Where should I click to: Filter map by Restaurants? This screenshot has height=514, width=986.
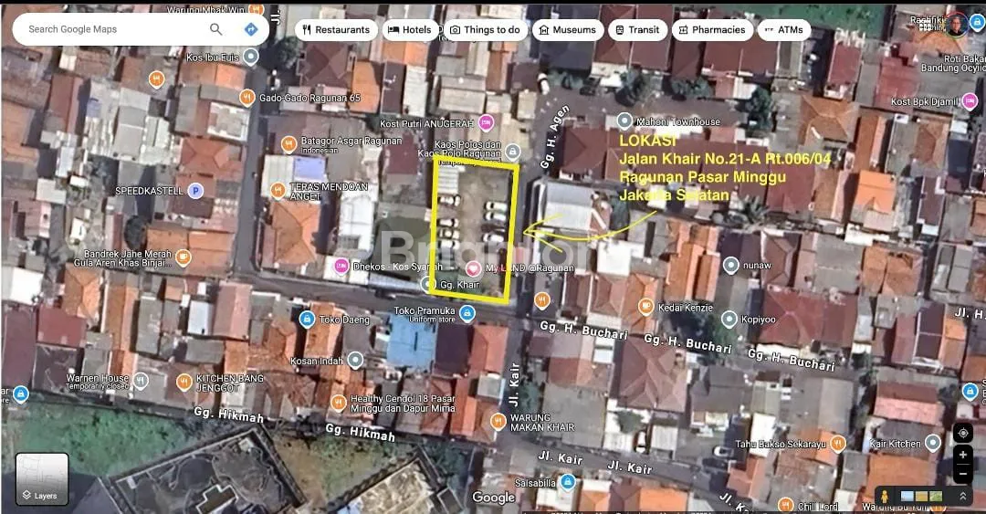[x=336, y=29]
